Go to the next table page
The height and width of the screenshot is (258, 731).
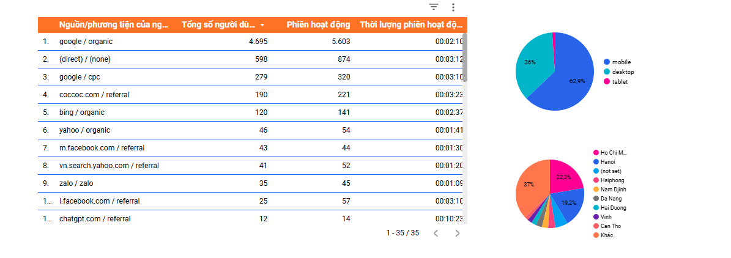pos(457,233)
